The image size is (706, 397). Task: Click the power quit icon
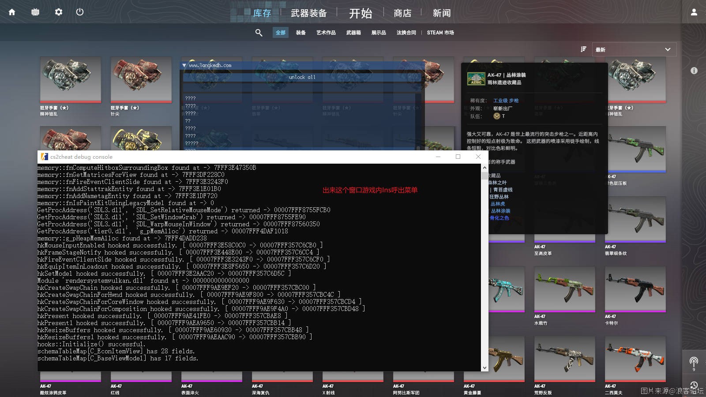[80, 12]
